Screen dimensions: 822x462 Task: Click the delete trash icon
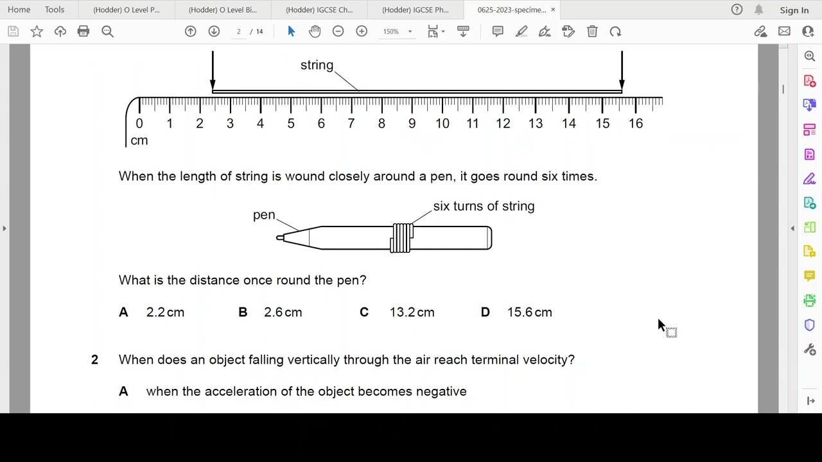point(592,31)
